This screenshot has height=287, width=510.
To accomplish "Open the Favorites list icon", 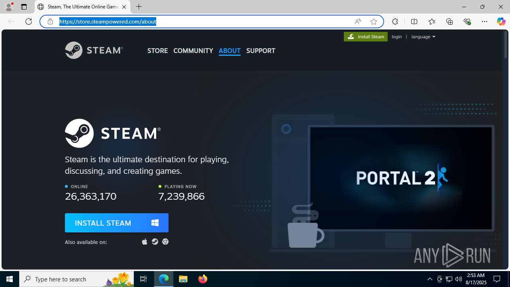I will tap(432, 22).
